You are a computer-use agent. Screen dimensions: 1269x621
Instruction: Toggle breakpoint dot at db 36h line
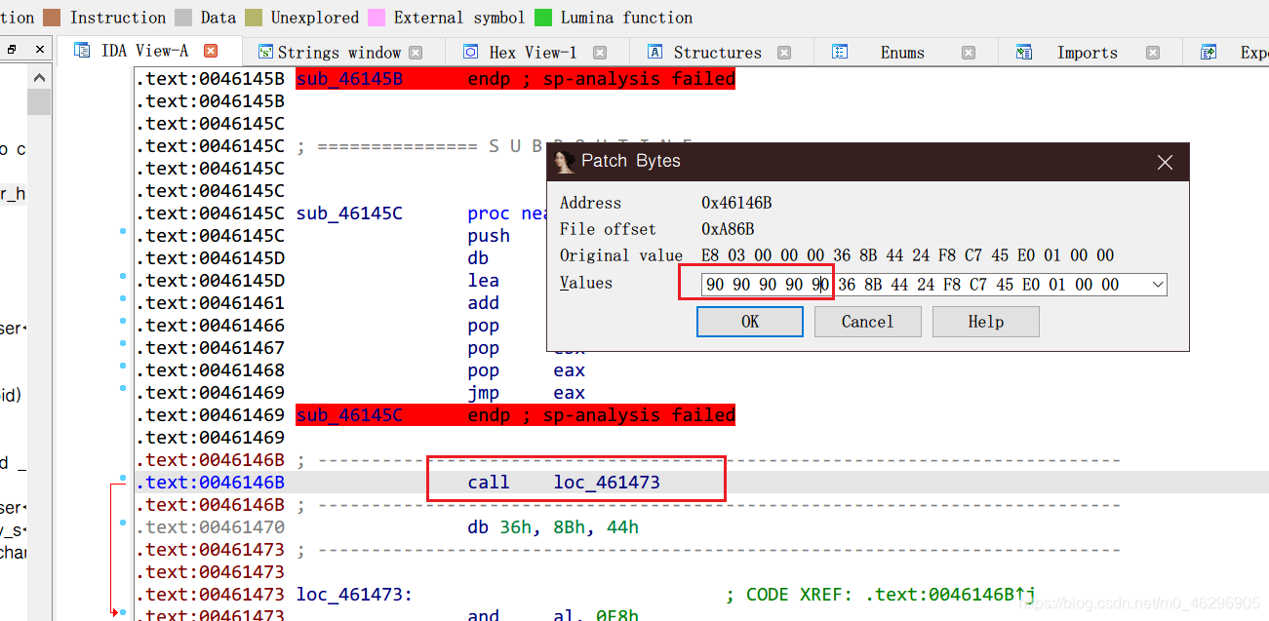click(x=122, y=523)
